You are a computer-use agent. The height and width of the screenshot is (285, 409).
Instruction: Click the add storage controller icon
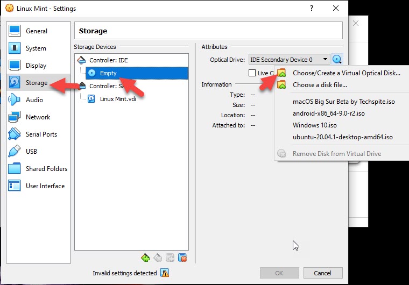click(x=145, y=258)
